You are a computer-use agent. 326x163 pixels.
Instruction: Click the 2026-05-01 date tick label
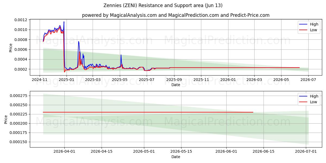[144, 152]
